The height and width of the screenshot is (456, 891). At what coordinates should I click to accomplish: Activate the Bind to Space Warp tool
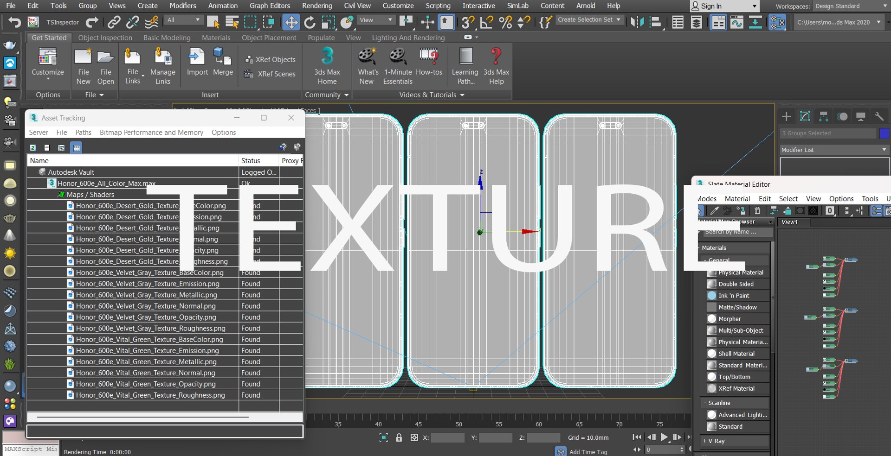point(151,22)
